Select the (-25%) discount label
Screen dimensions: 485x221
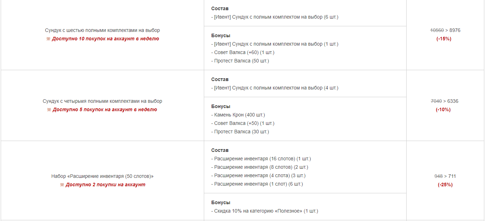pyautogui.click(x=445, y=185)
